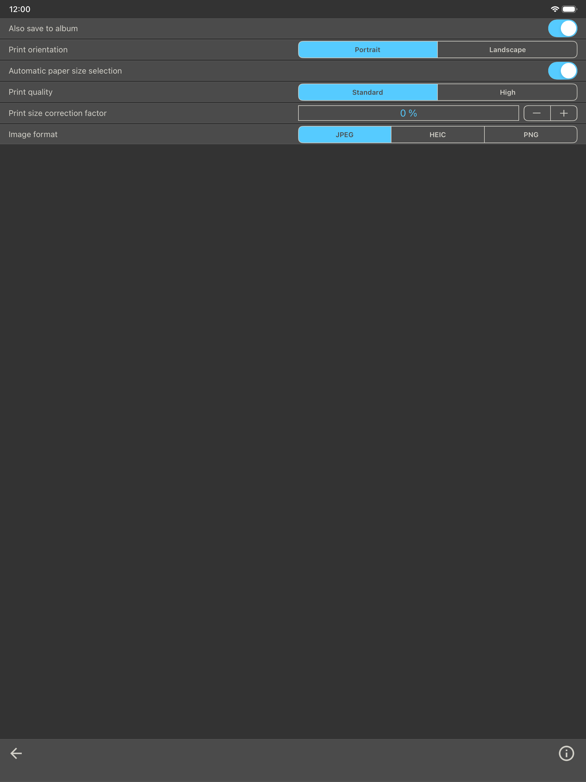586x782 pixels.
Task: Select Landscape print orientation
Action: (x=507, y=50)
